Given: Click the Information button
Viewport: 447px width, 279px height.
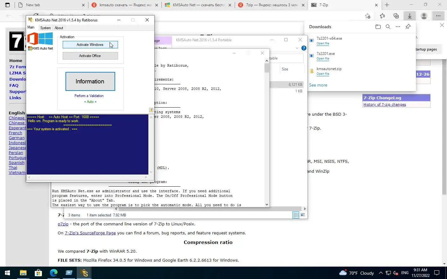Looking at the screenshot, I should [90, 81].
